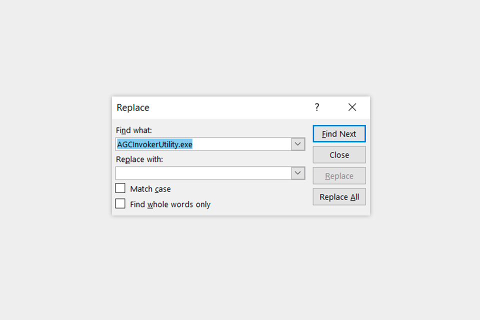Viewport: 480px width, 320px height.
Task: Select the highlighted text AGCInvokerUtility.exe
Action: pos(153,144)
